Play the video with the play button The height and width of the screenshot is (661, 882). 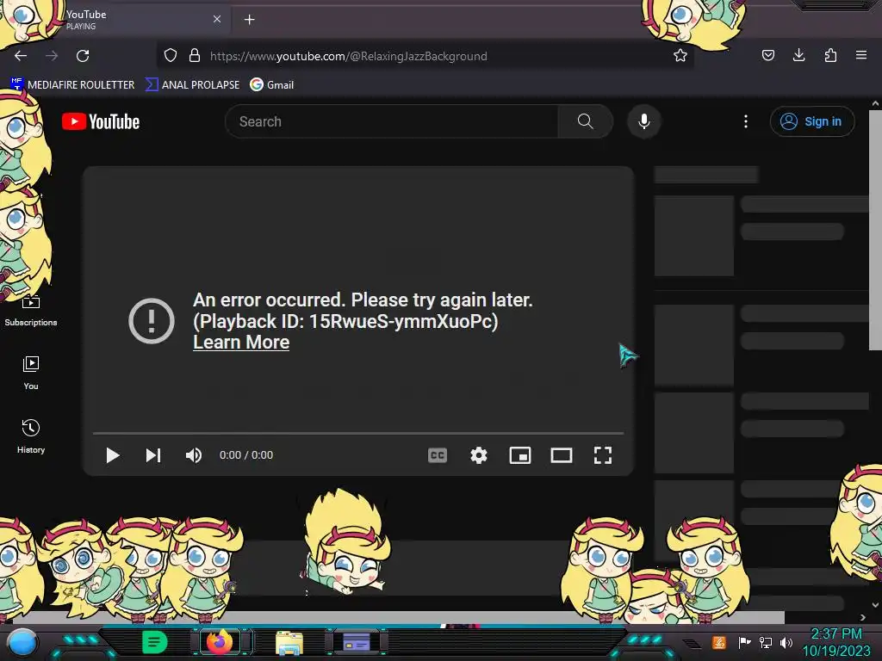(x=113, y=455)
